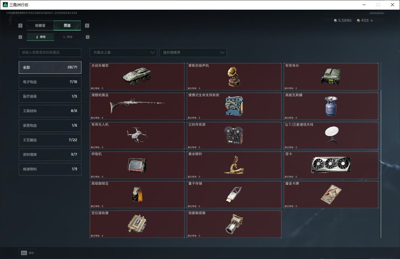
Task: Select the 黄金瞪羚 golden gazelle icon
Action: click(x=234, y=165)
